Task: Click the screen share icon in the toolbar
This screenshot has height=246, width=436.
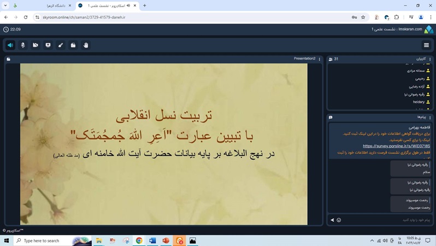Action: (x=48, y=45)
